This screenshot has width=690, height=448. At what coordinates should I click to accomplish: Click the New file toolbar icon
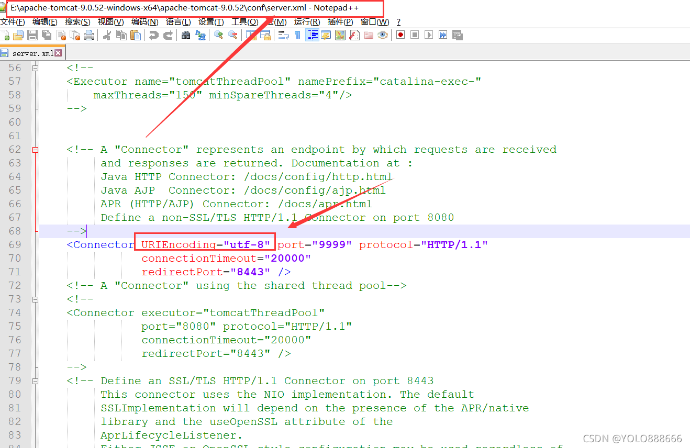(5, 36)
